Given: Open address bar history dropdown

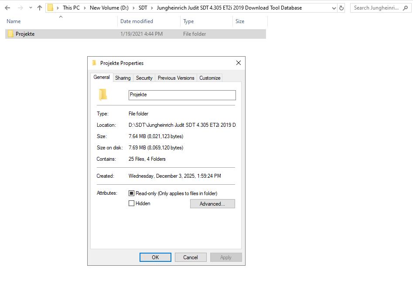Looking at the screenshot, I should point(334,8).
